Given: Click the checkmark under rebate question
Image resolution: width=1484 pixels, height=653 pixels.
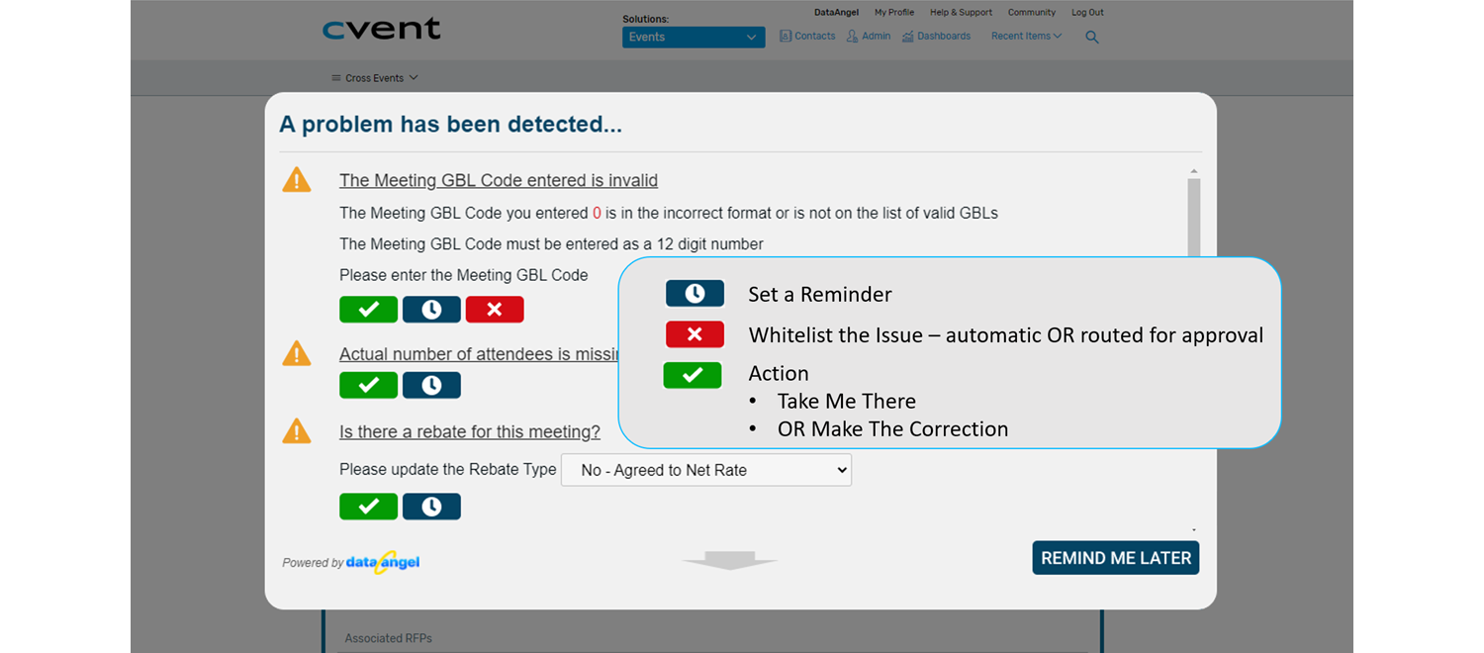Looking at the screenshot, I should [x=368, y=506].
